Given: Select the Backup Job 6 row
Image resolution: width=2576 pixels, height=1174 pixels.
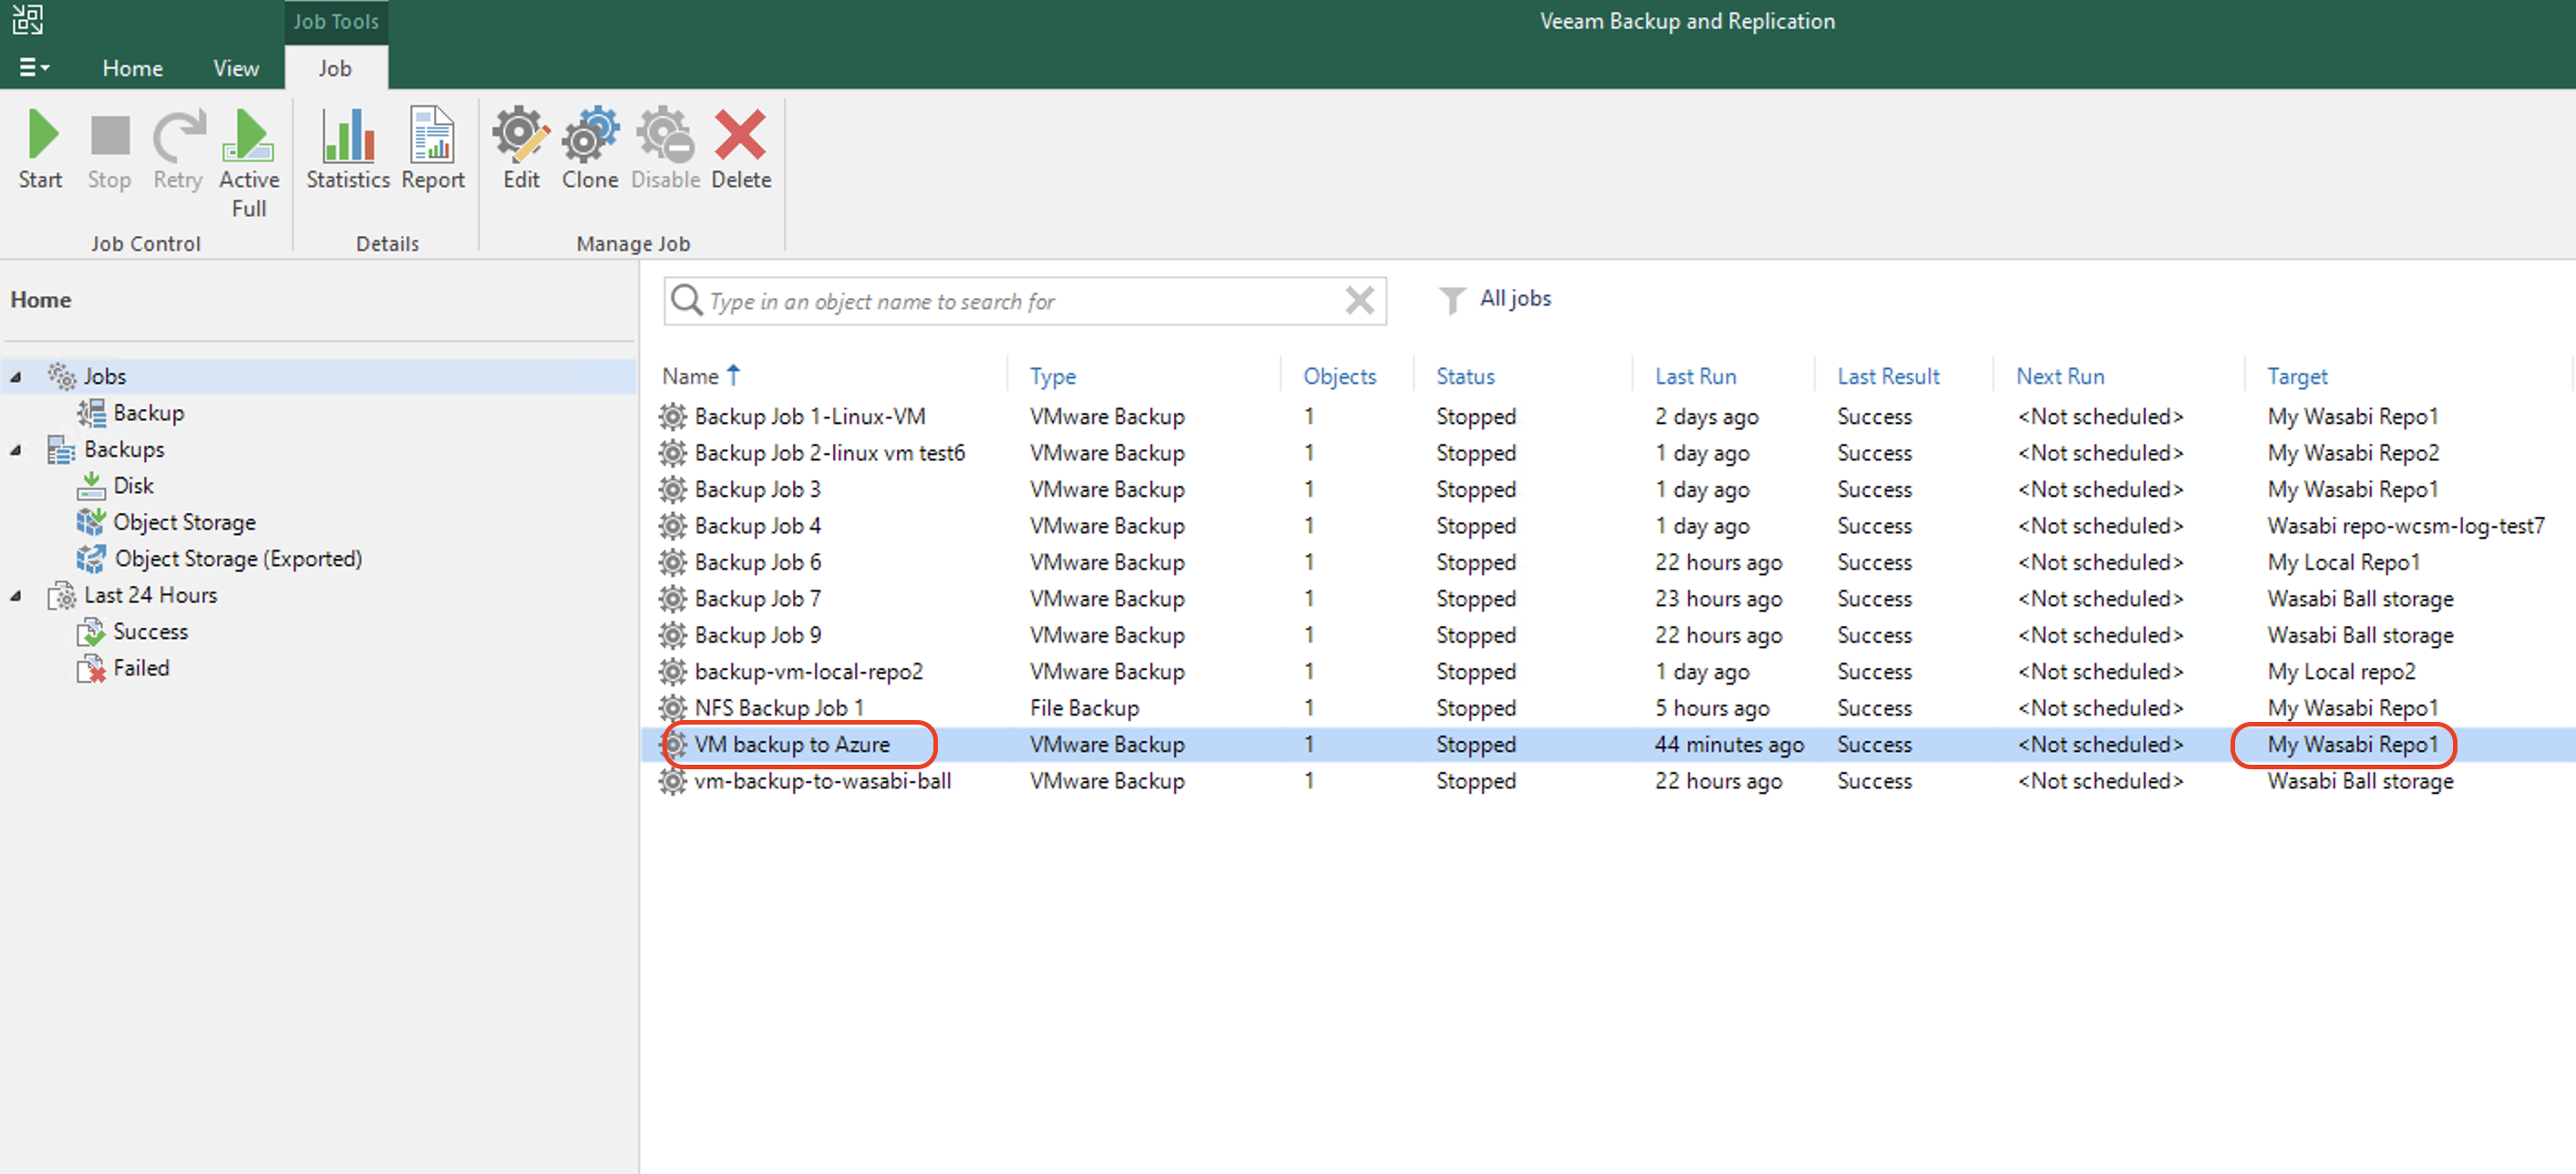Looking at the screenshot, I should click(x=1608, y=562).
